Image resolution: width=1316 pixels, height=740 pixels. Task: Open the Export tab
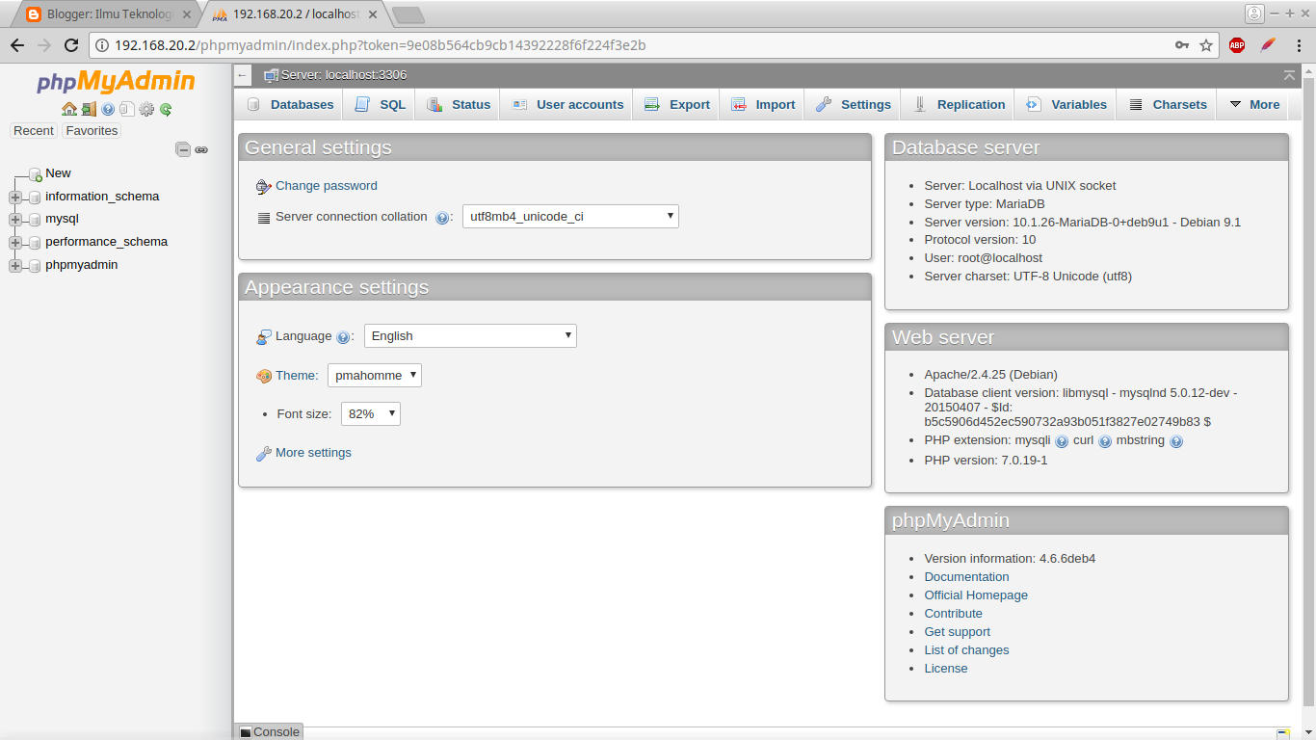tap(676, 105)
